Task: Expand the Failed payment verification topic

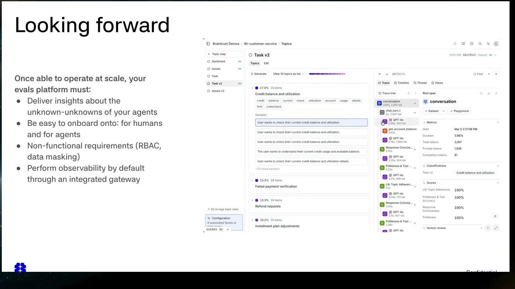Action: 252,180
